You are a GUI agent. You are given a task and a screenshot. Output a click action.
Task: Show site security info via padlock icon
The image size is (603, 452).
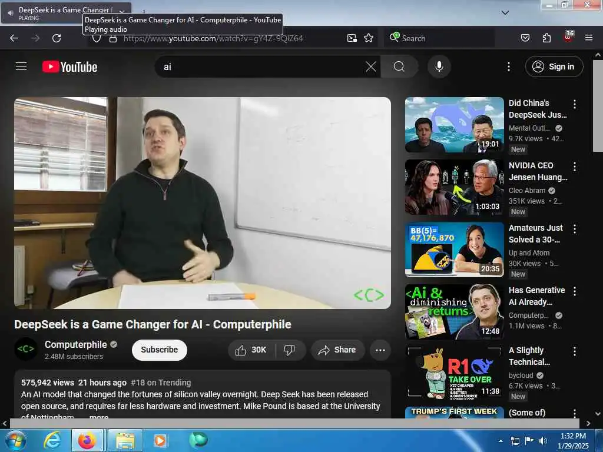[112, 38]
